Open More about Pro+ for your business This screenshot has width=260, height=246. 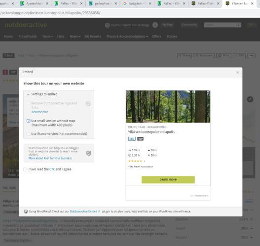[x=50, y=158]
